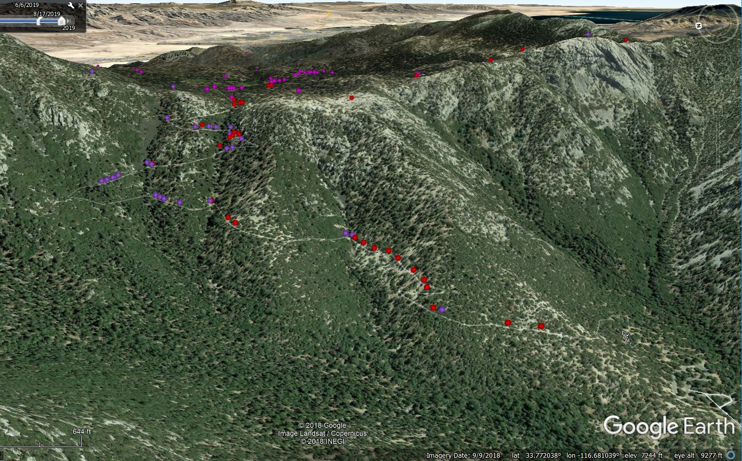Click the time slider's curved start-range handle

[40, 21]
